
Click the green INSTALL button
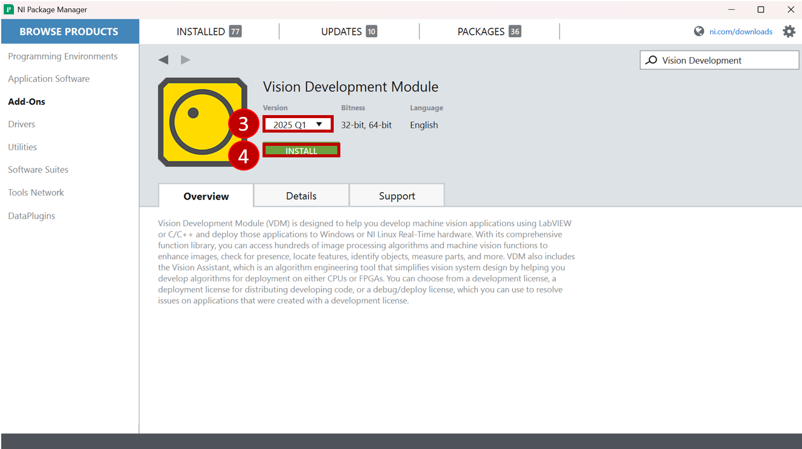(301, 151)
